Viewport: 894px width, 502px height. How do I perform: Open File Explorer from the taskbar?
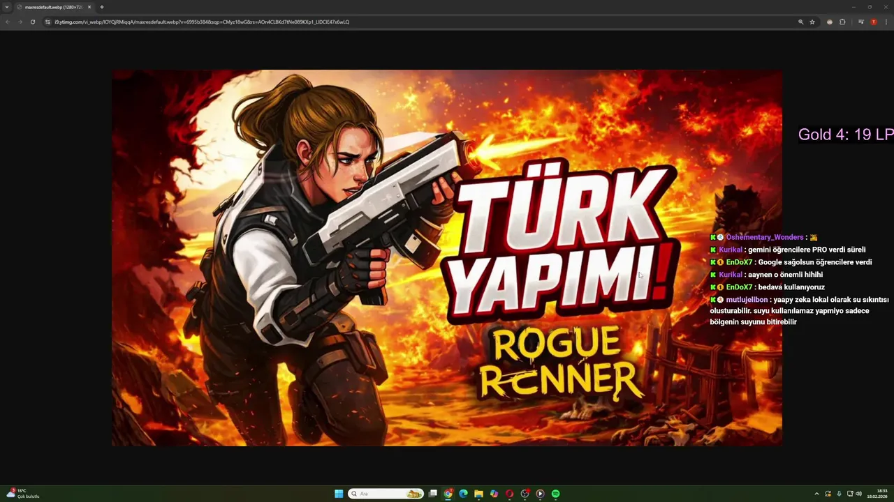point(478,494)
